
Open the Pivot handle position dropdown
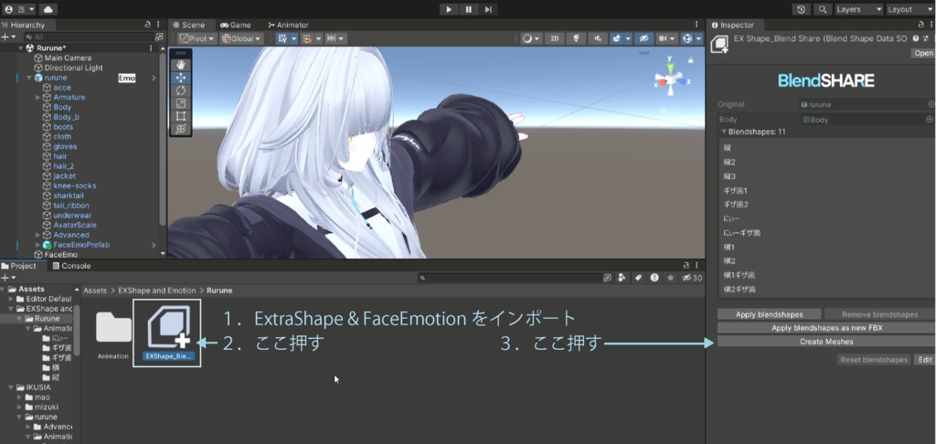[197, 38]
